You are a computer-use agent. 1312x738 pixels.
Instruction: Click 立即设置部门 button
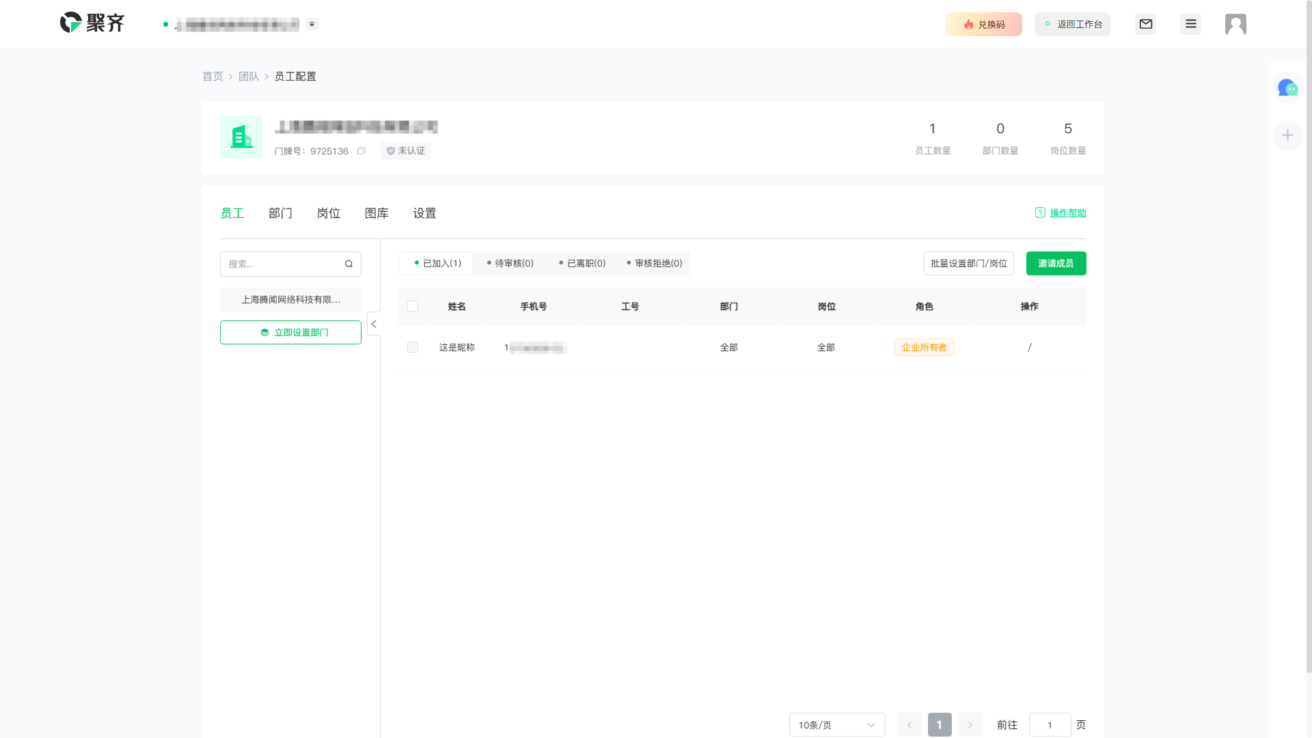(x=290, y=333)
